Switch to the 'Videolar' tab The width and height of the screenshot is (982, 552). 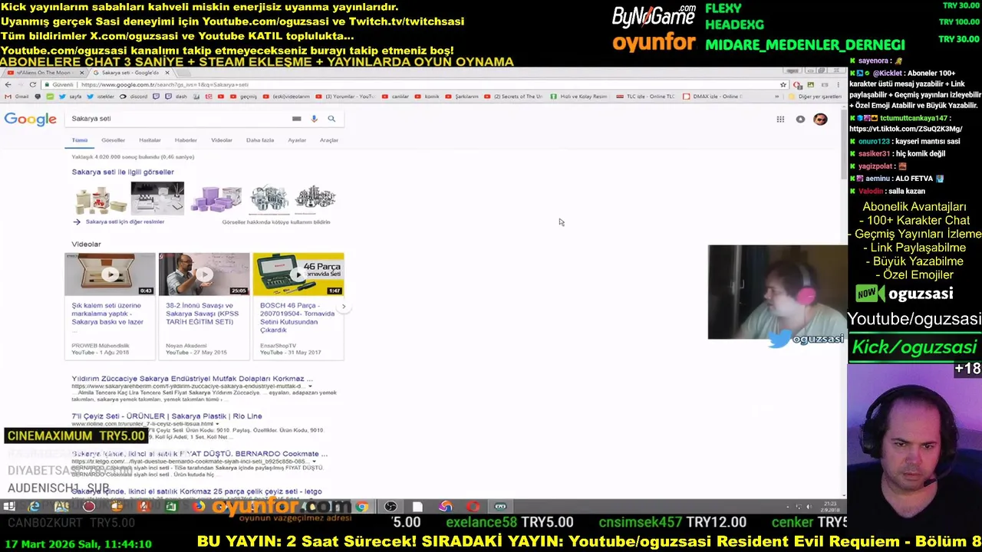point(222,140)
